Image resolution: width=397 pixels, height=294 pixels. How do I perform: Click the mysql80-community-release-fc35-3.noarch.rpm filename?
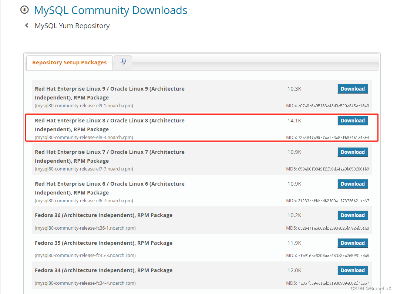pos(85,256)
